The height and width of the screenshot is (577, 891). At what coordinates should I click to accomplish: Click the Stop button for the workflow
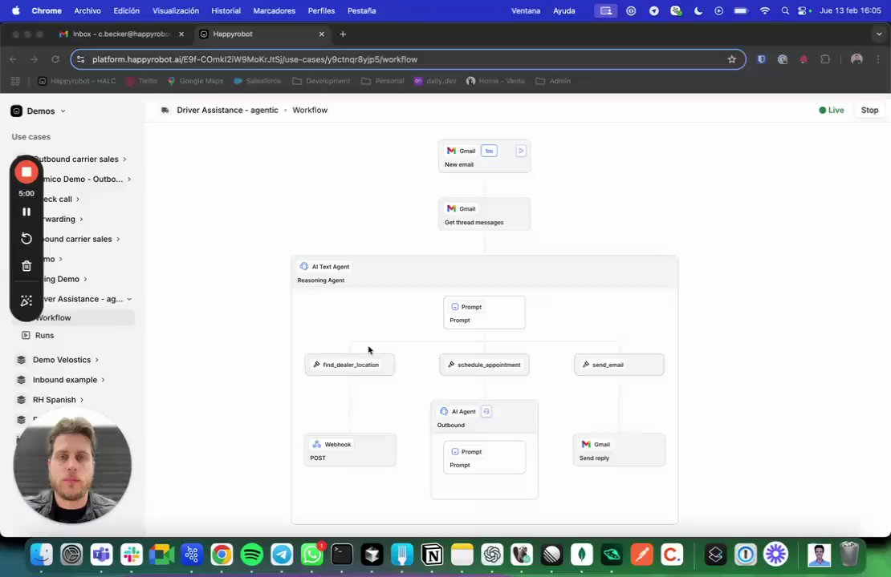[x=869, y=110]
